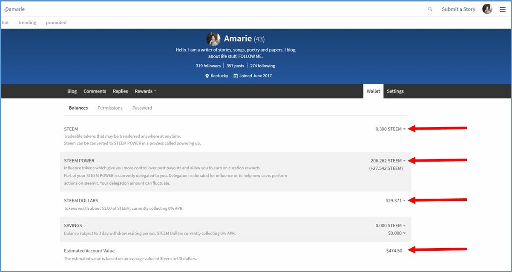Click the small user avatar in header
512x272 pixels.
click(487, 9)
